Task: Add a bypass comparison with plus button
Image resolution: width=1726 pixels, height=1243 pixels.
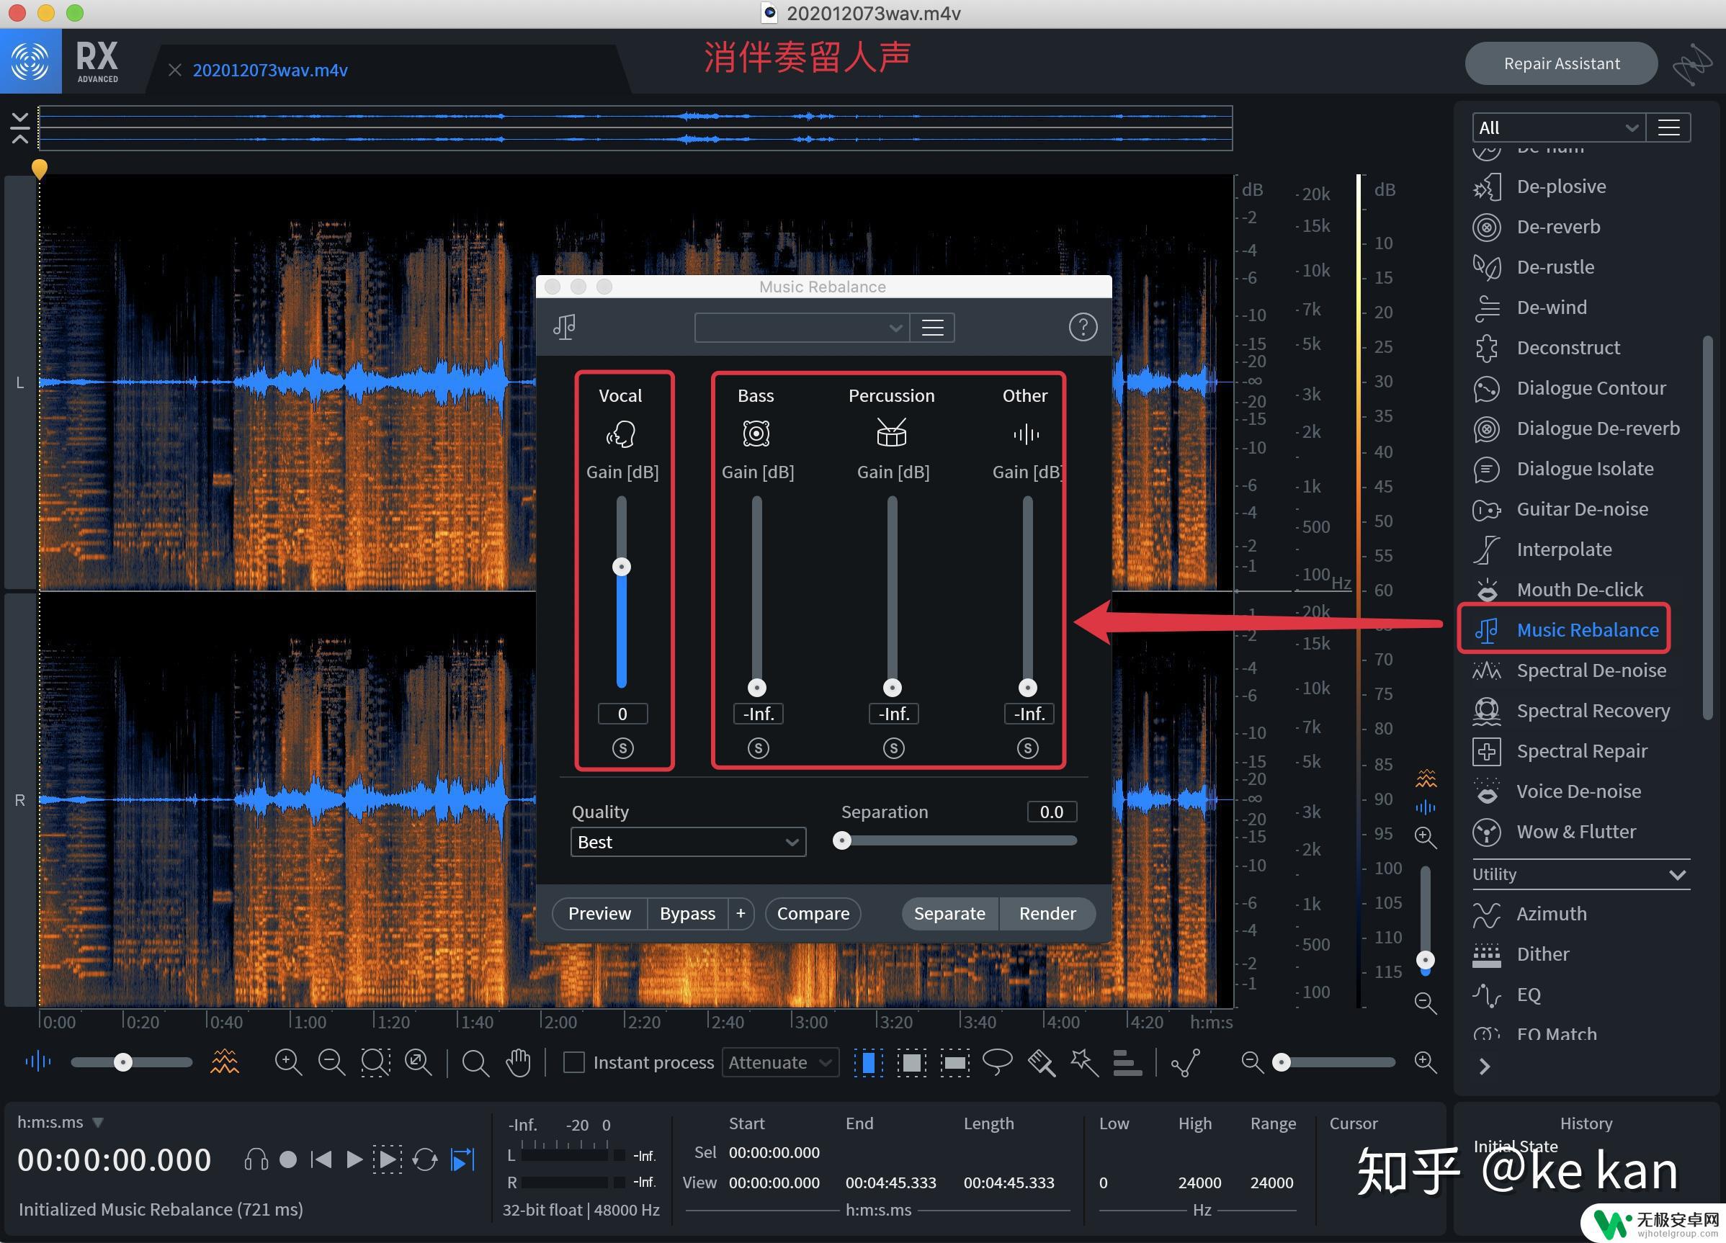Action: pos(741,913)
